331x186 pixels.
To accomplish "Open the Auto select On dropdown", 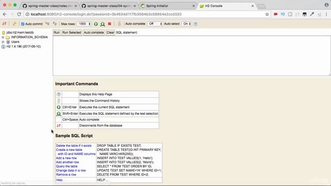I will pos(186,24).
